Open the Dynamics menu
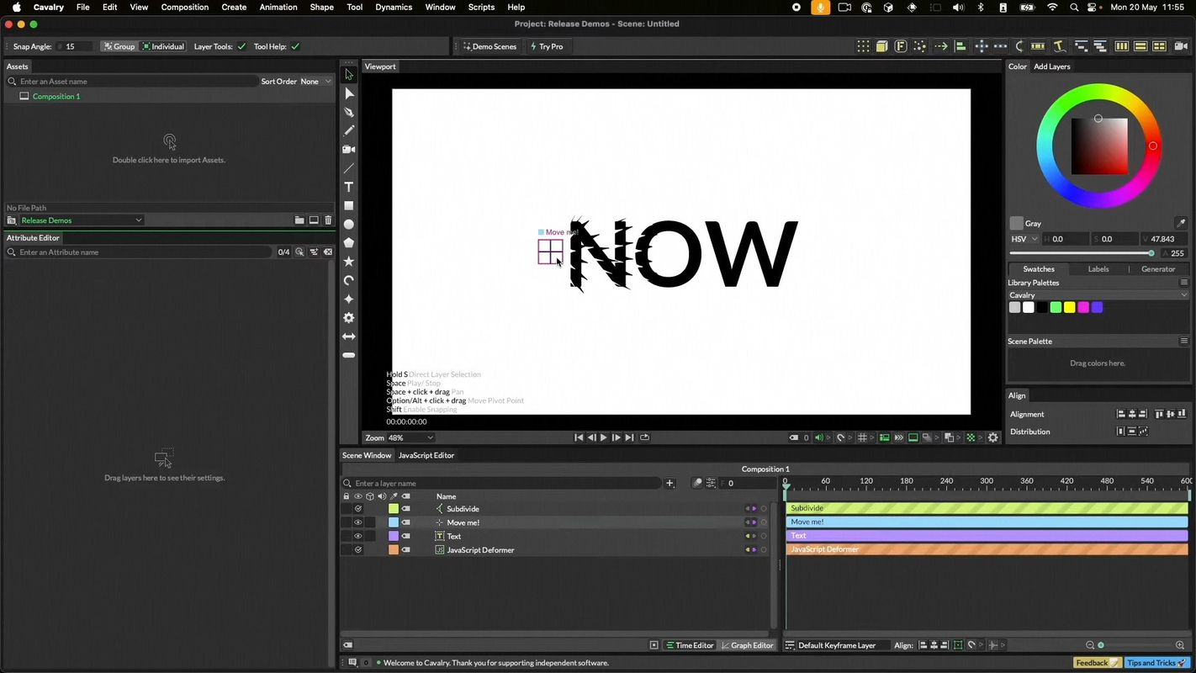The image size is (1196, 673). pos(394,7)
